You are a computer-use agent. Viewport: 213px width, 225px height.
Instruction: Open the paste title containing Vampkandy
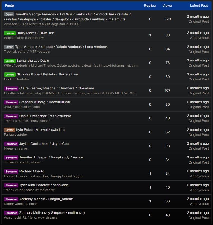click(51, 157)
